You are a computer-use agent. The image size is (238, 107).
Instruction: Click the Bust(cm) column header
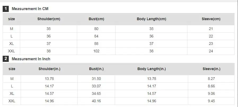tap(96, 19)
